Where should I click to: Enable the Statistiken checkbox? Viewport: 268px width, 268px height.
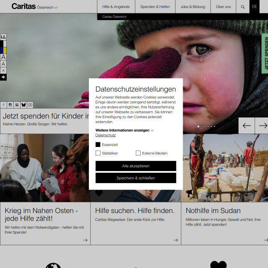tap(98, 153)
